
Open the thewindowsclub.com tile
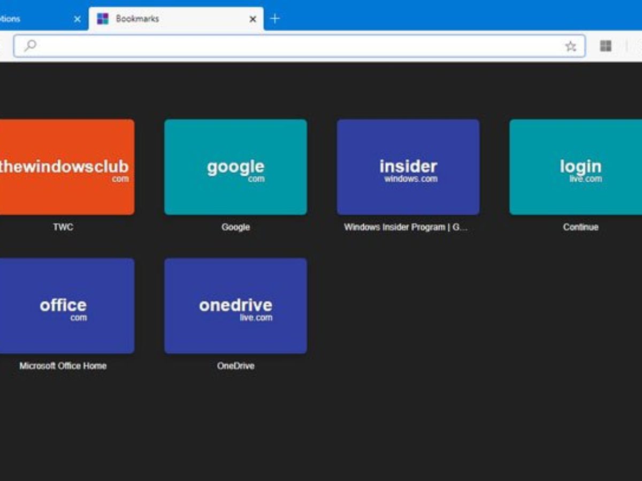[x=67, y=167]
